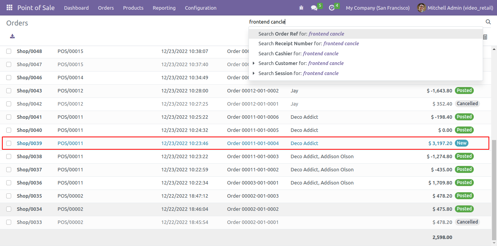
Task: Click POS/00014 session cell
Action: point(70,78)
